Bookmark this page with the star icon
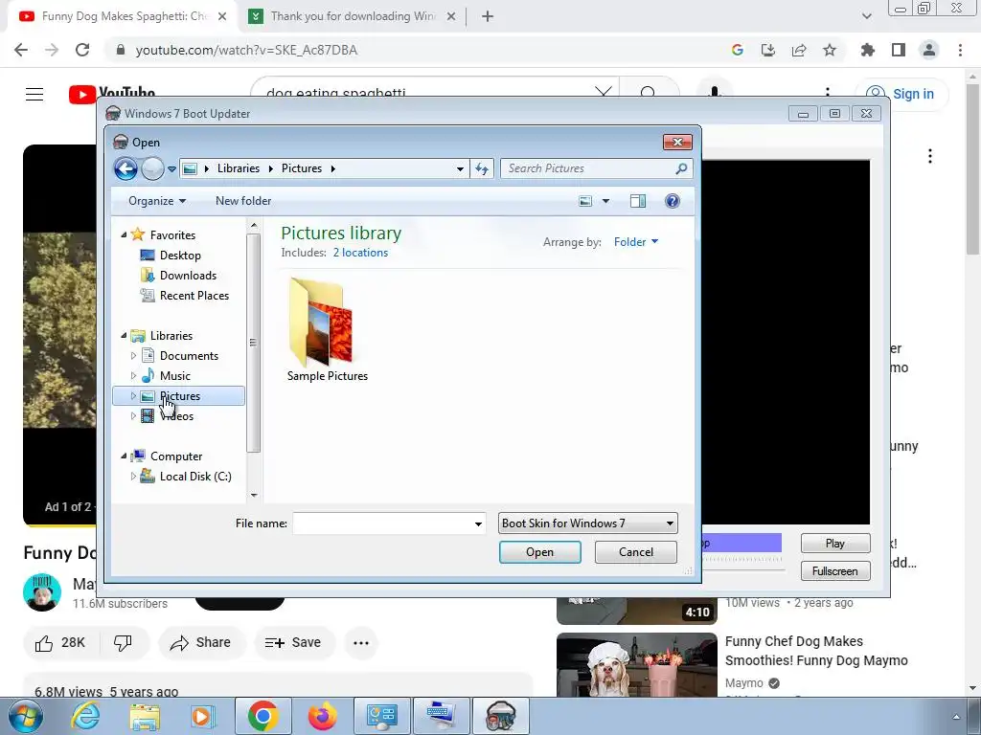 [830, 50]
